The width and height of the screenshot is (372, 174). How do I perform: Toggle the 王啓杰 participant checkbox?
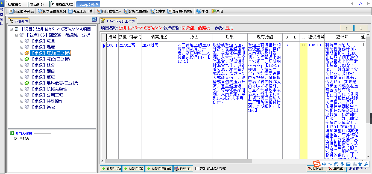16,139
